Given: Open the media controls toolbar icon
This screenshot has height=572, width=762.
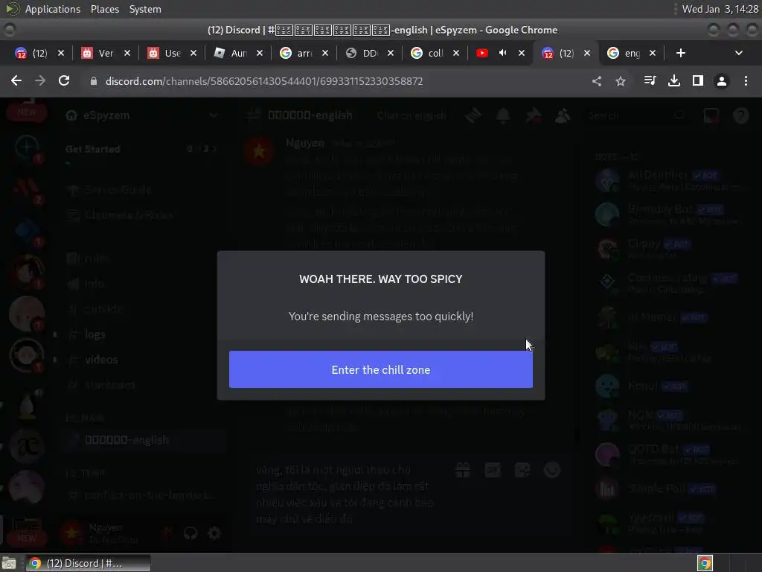Looking at the screenshot, I should 650,80.
